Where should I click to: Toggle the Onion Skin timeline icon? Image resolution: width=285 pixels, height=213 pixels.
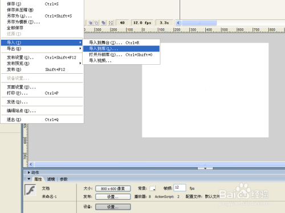[x=91, y=23]
